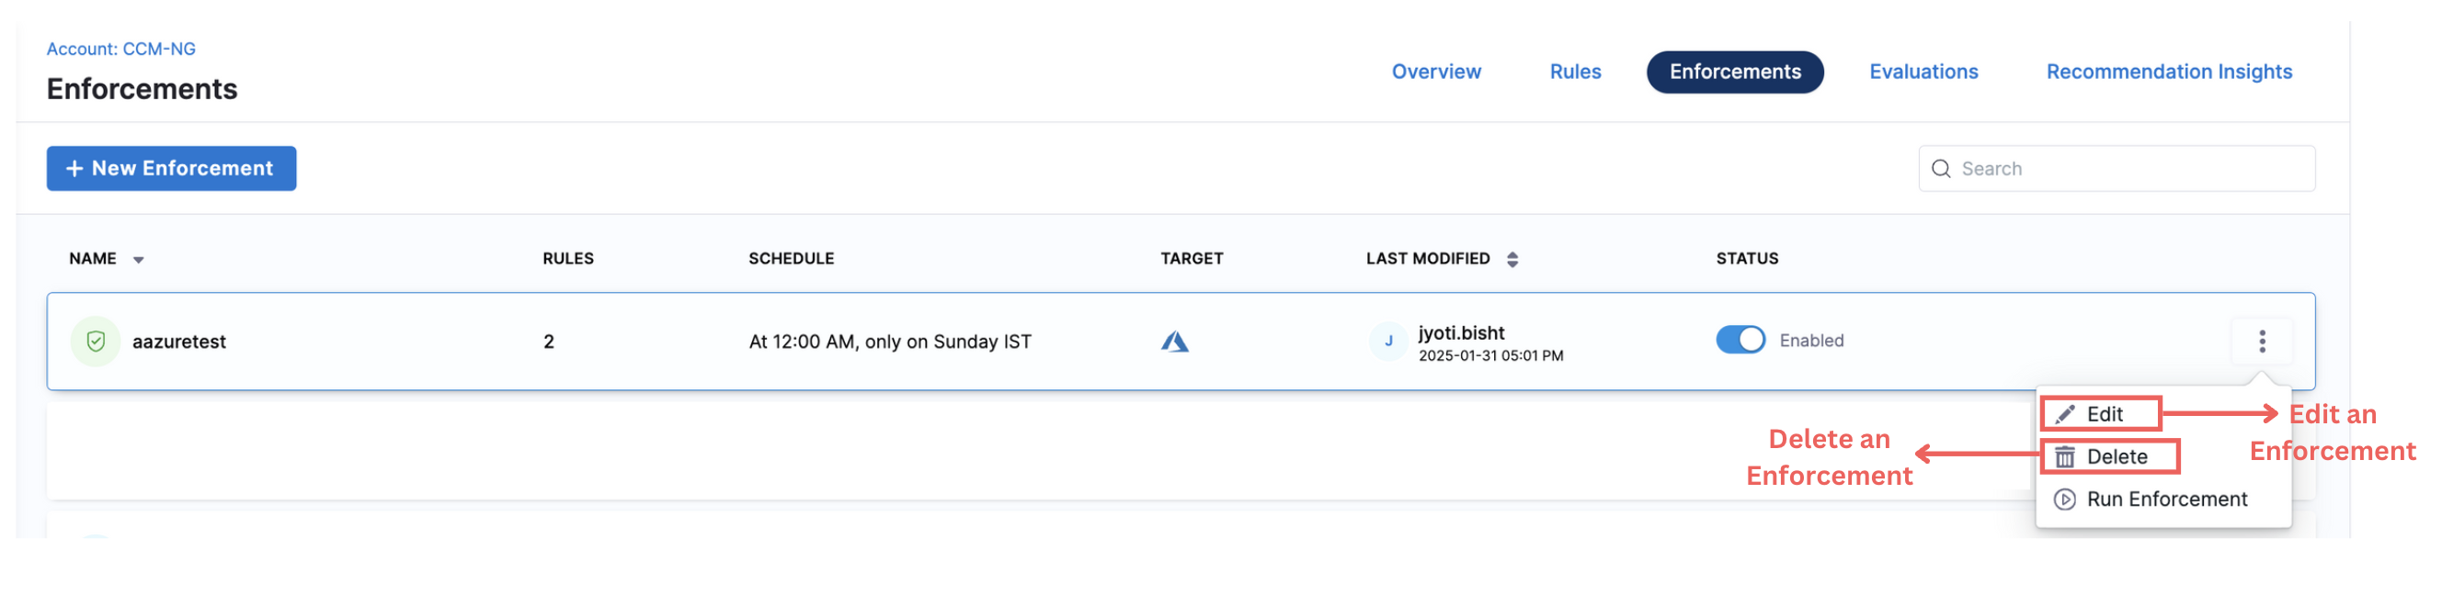Open the three-dot options menu for aazuretest

(x=2261, y=341)
